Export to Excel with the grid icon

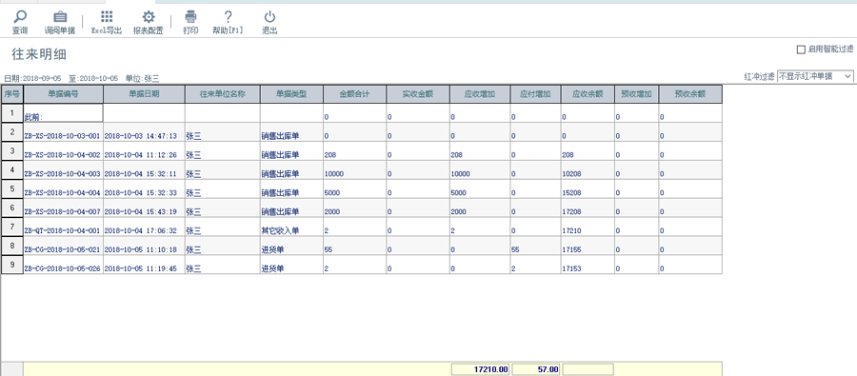coord(107,16)
